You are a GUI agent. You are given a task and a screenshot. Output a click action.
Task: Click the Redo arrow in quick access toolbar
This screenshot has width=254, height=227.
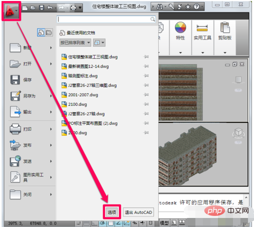pyautogui.click(x=62, y=8)
